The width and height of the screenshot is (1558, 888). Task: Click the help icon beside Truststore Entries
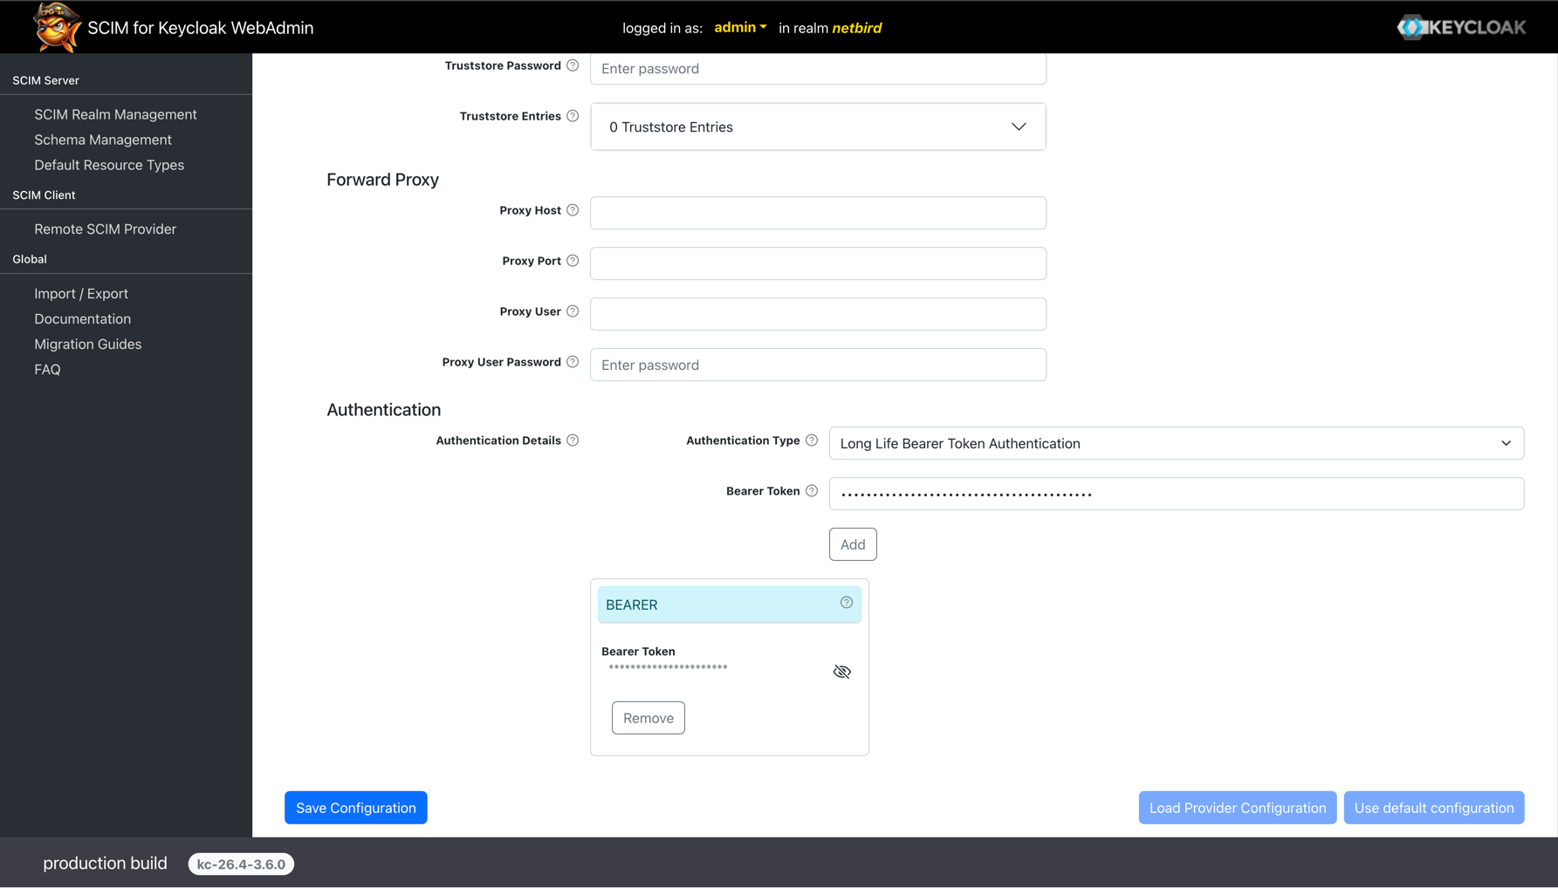coord(573,115)
